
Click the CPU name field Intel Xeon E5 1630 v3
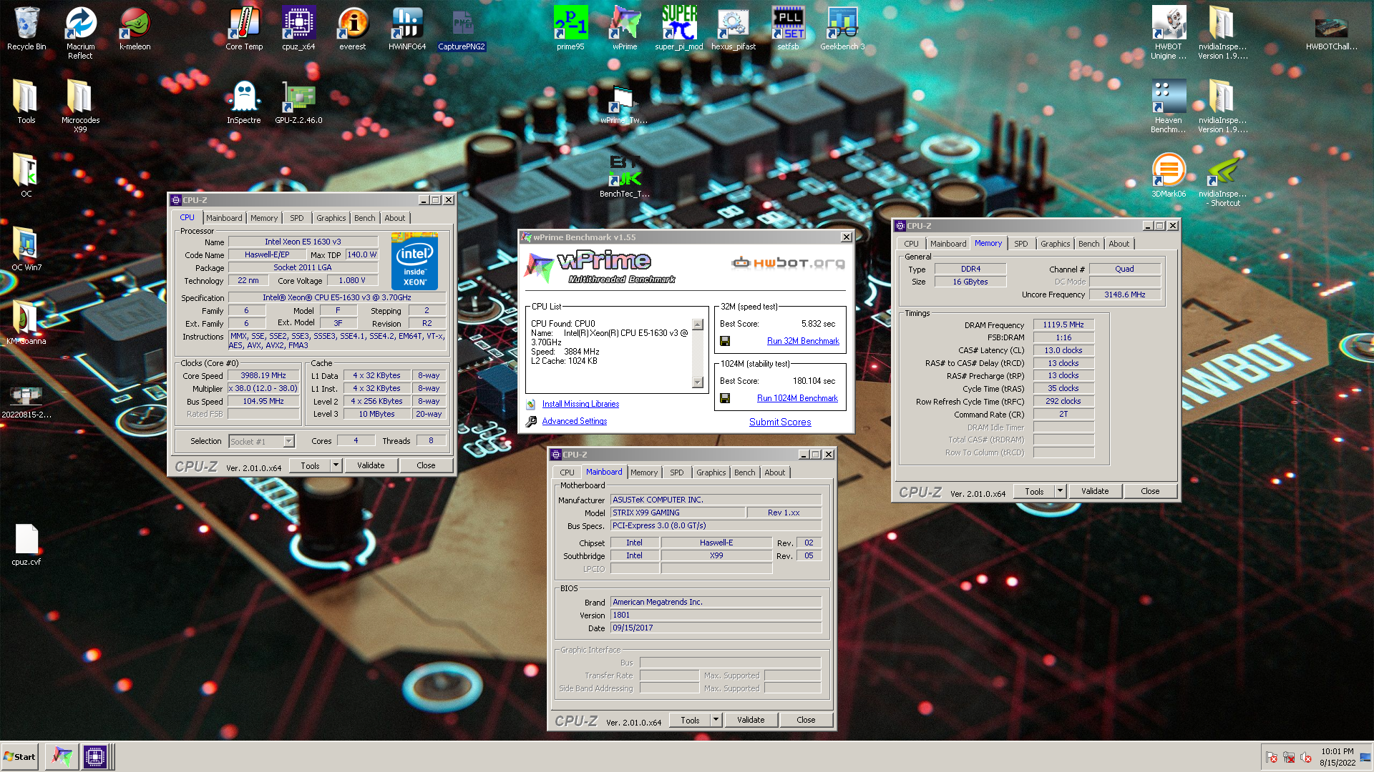tap(303, 242)
